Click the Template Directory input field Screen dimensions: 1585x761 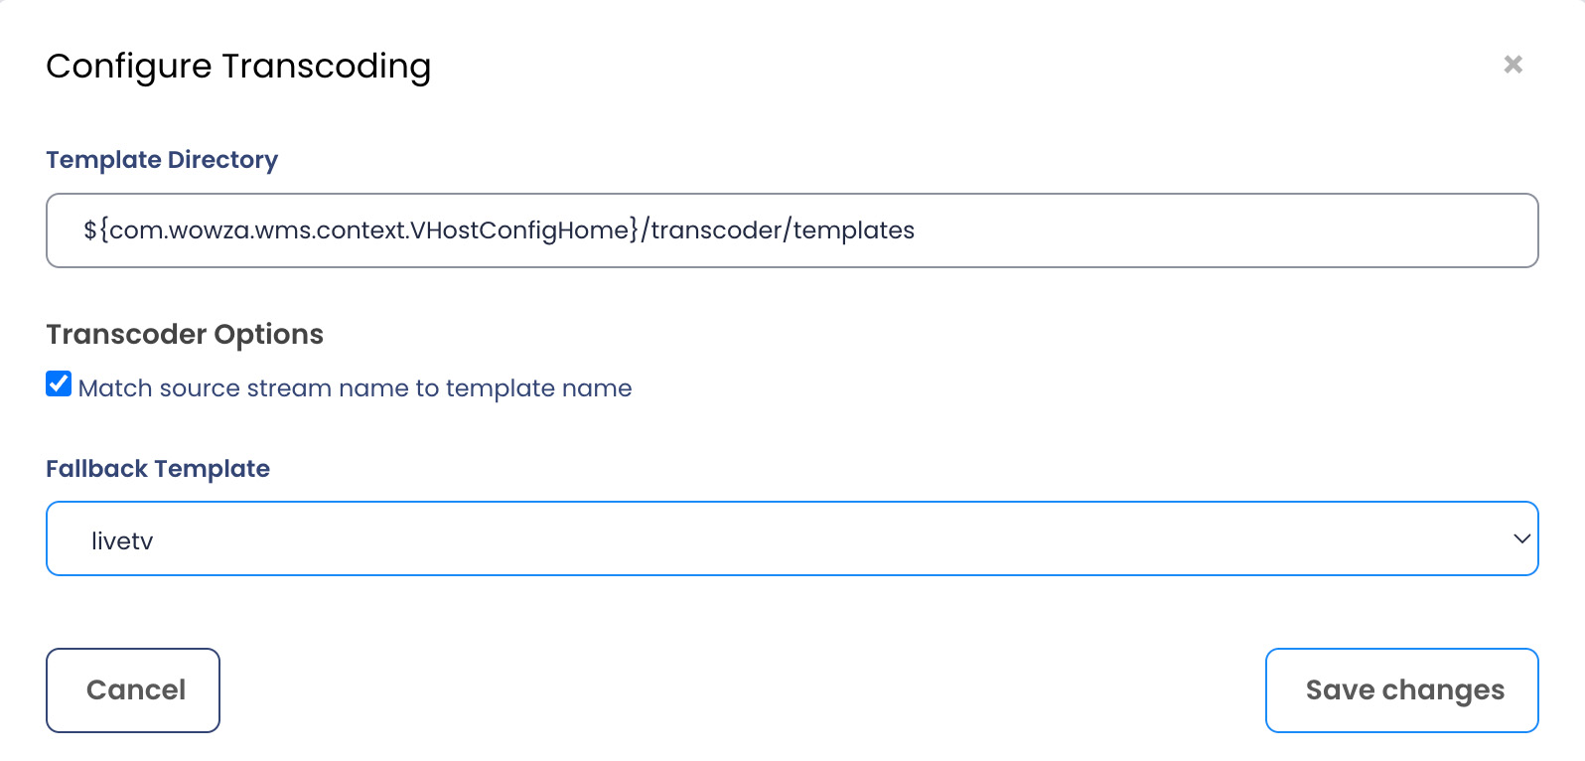click(x=792, y=230)
